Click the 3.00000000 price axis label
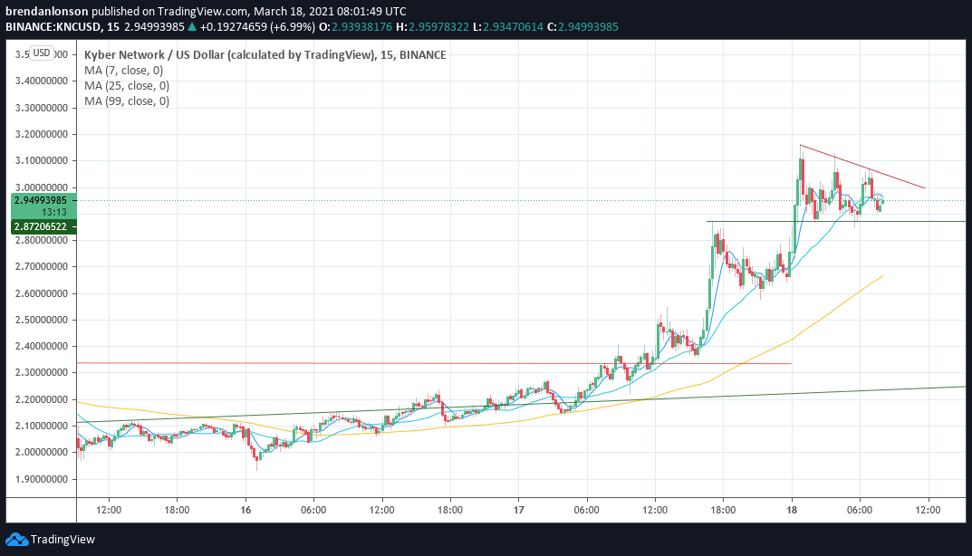Screen dimensions: 972x556 click(x=41, y=187)
